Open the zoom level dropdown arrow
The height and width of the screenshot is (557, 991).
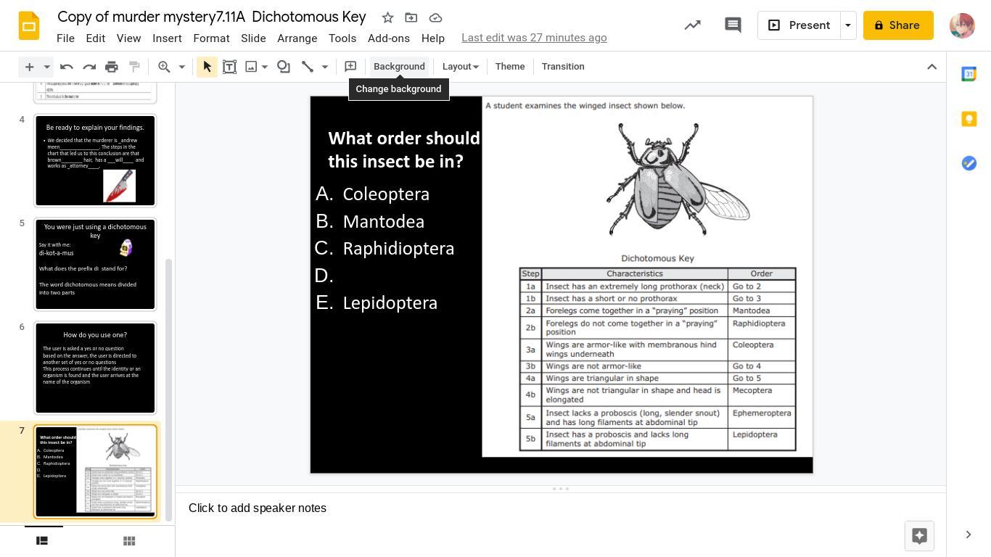[x=182, y=67]
